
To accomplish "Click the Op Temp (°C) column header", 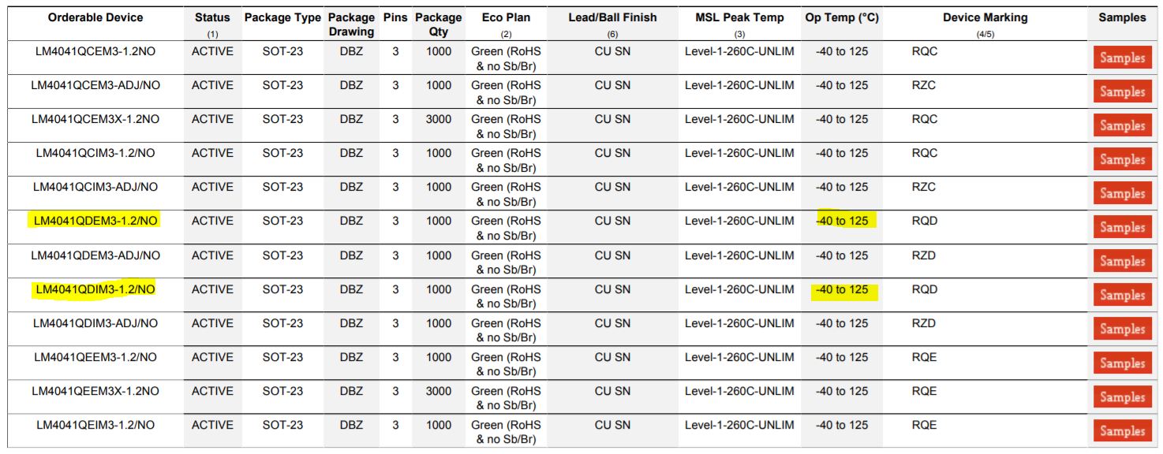I will coord(841,17).
